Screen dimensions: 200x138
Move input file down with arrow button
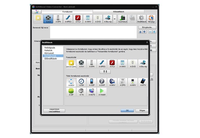tap(144, 32)
